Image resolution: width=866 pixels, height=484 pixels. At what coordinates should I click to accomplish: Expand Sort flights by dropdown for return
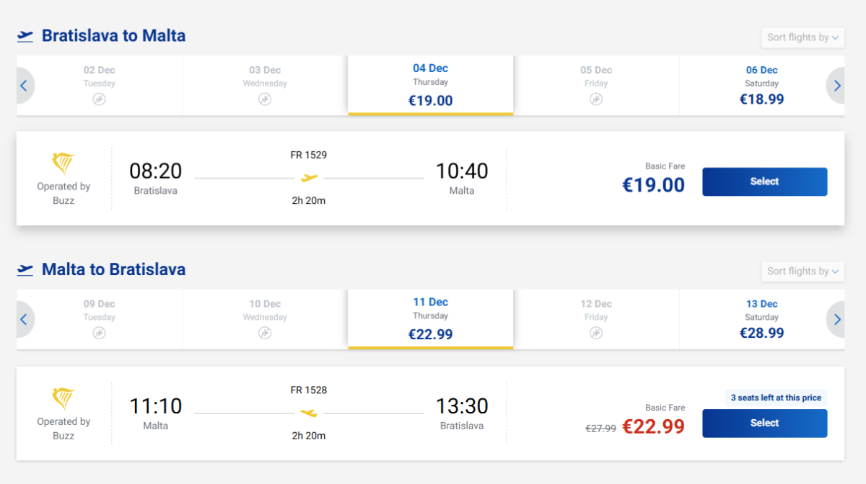(802, 272)
